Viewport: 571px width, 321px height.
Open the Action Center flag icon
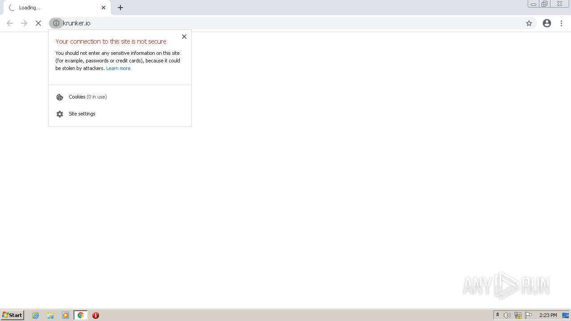(529, 315)
